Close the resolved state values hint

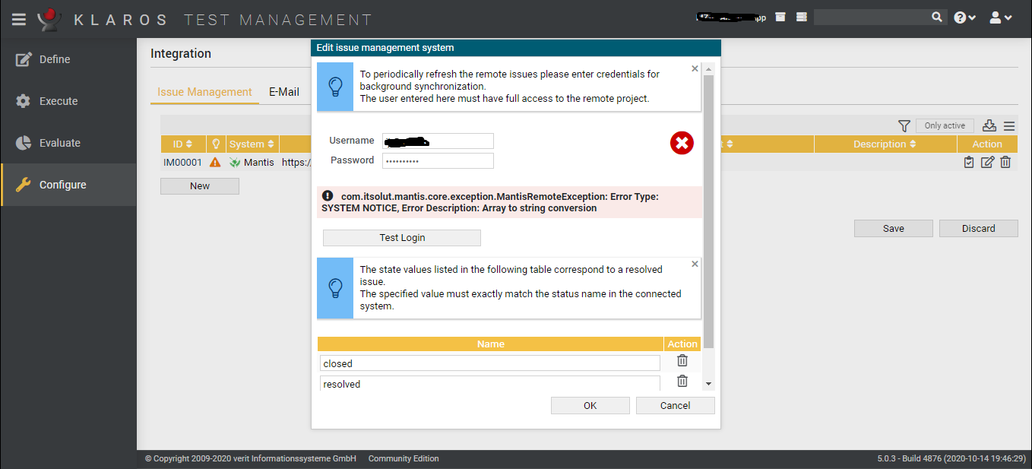[x=695, y=264]
